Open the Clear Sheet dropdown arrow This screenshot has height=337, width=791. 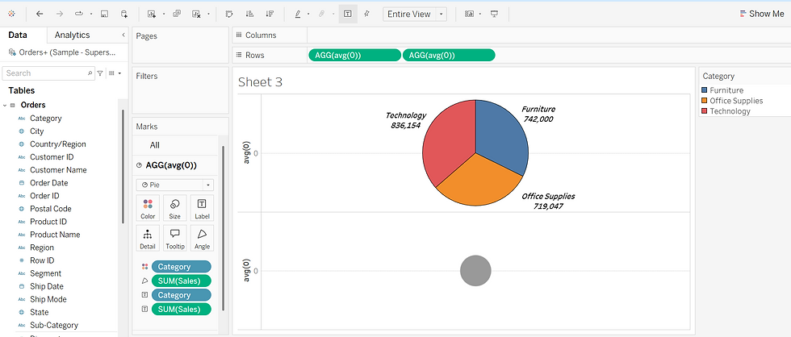pos(208,14)
